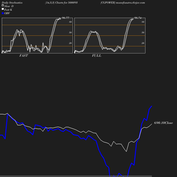Click the 'FAST' chart caption
This screenshot has width=177, height=177.
(24, 56)
